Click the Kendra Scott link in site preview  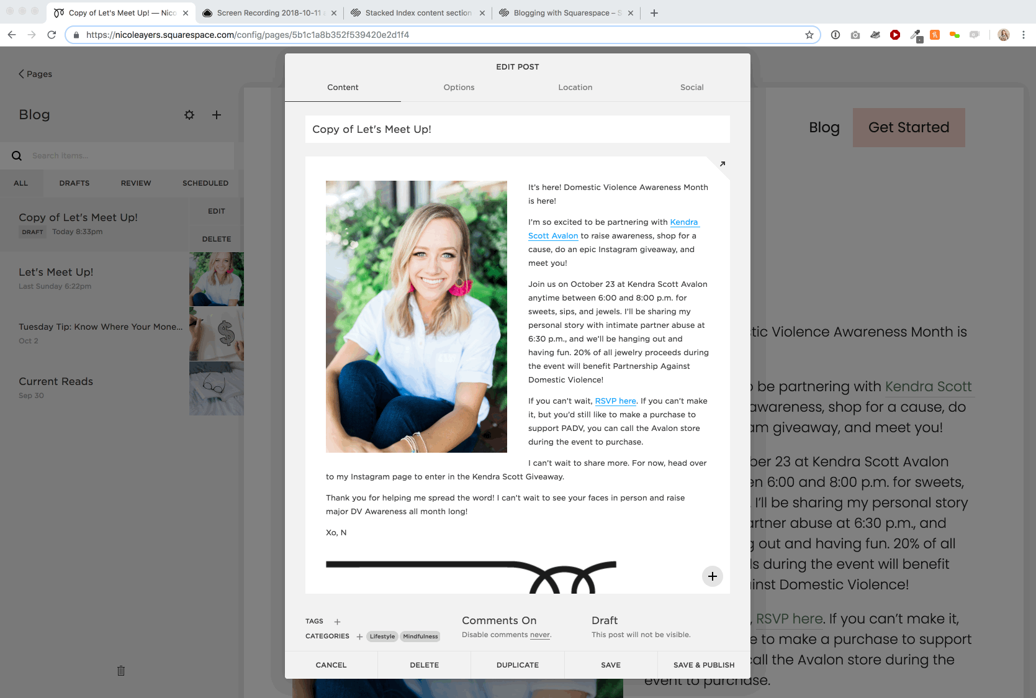pos(928,386)
